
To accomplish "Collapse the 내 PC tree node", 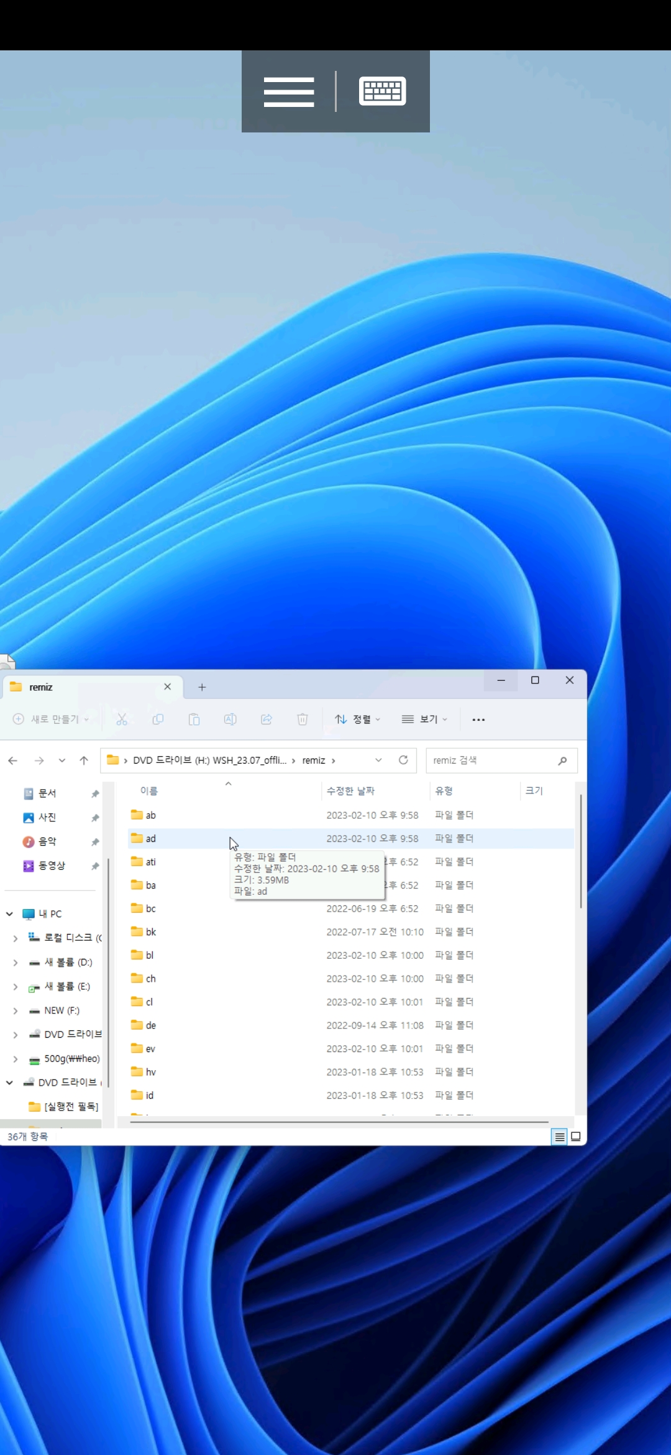I will pos(9,913).
